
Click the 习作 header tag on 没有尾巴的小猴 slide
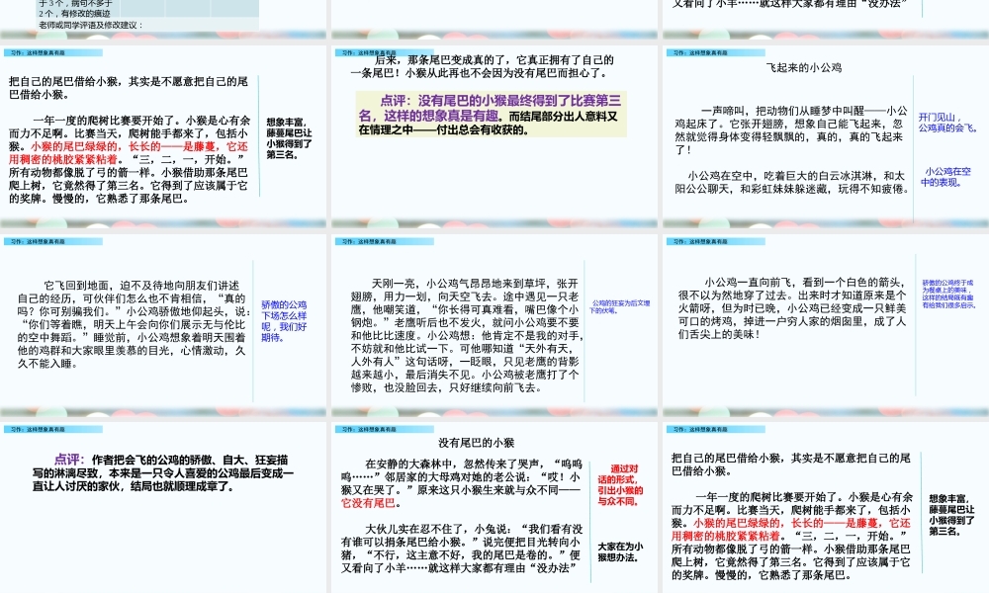click(384, 429)
